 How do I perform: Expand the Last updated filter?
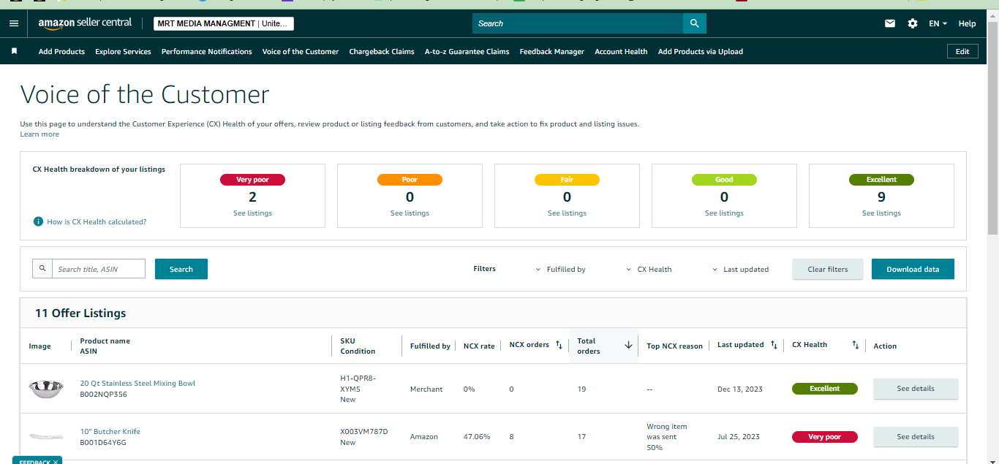tap(740, 269)
